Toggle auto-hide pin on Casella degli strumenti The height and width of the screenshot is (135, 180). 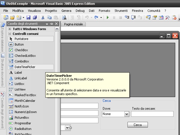point(51,24)
